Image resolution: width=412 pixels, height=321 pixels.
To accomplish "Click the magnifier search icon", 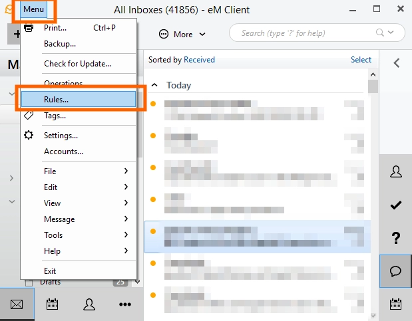I will 379,33.
